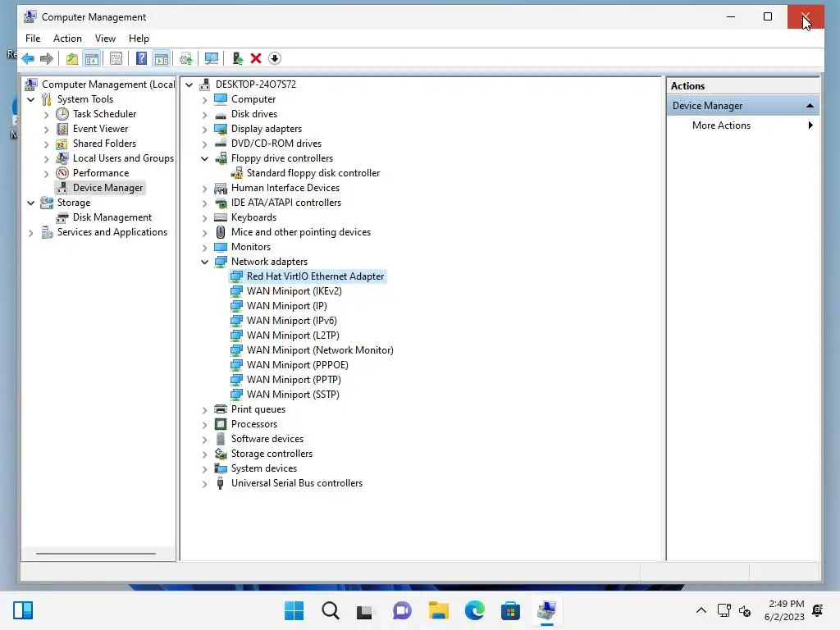
Task: Select Local Users and Groups
Action: point(123,158)
